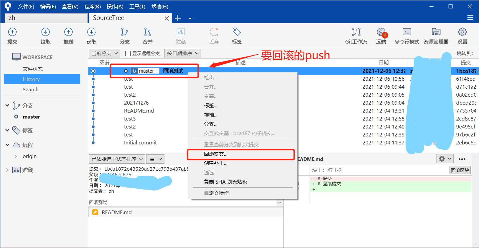Collapse the 标签 sidebar section

tap(7, 130)
